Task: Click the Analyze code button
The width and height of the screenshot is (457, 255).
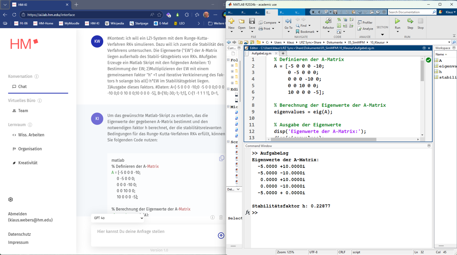Action: point(365,29)
